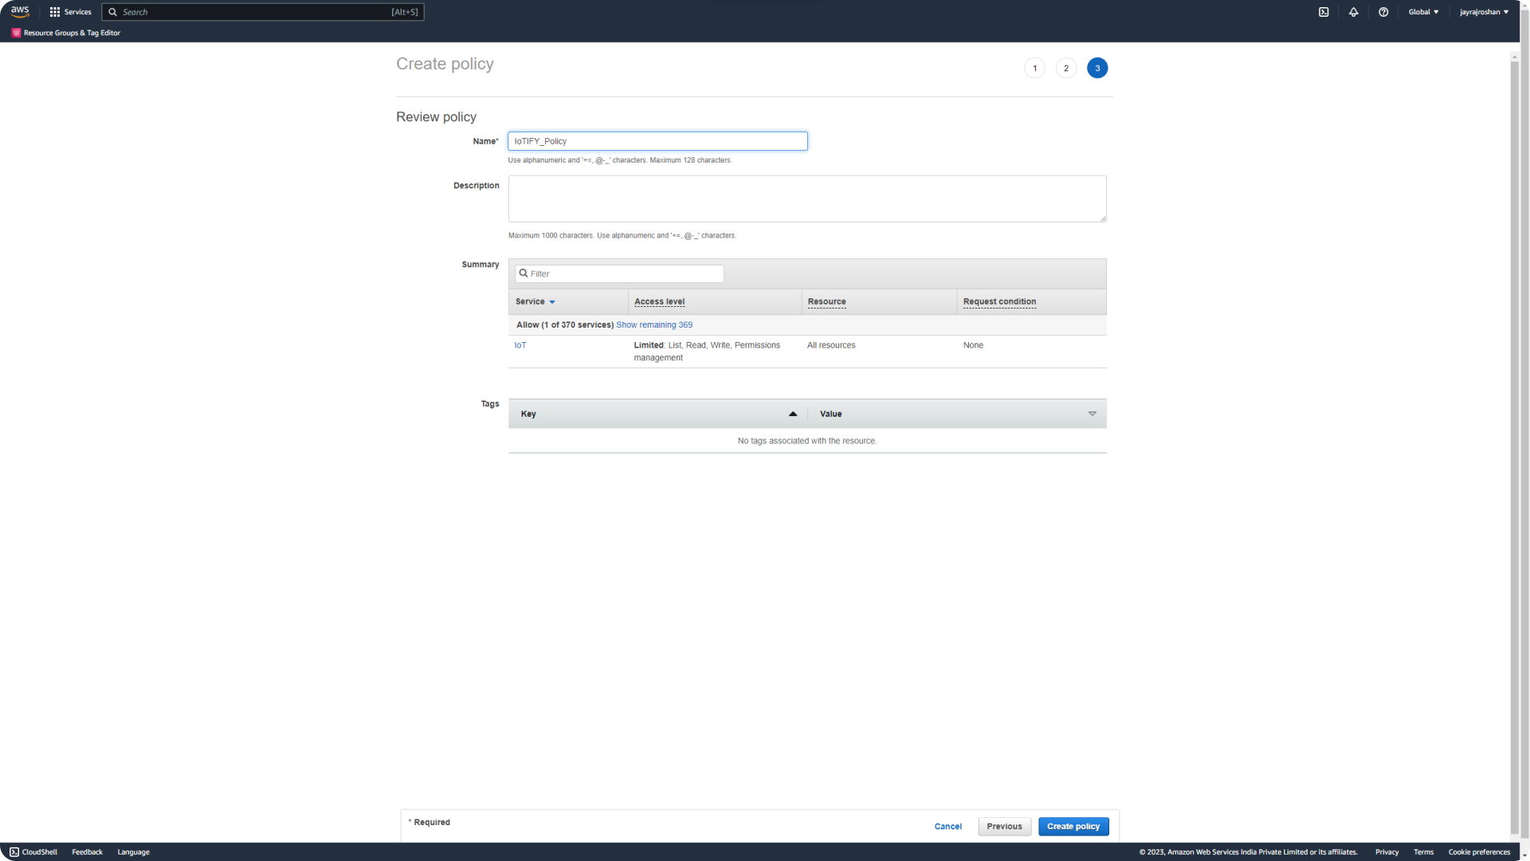The image size is (1530, 861).
Task: Sort tags by Key ascending arrow
Action: click(792, 414)
